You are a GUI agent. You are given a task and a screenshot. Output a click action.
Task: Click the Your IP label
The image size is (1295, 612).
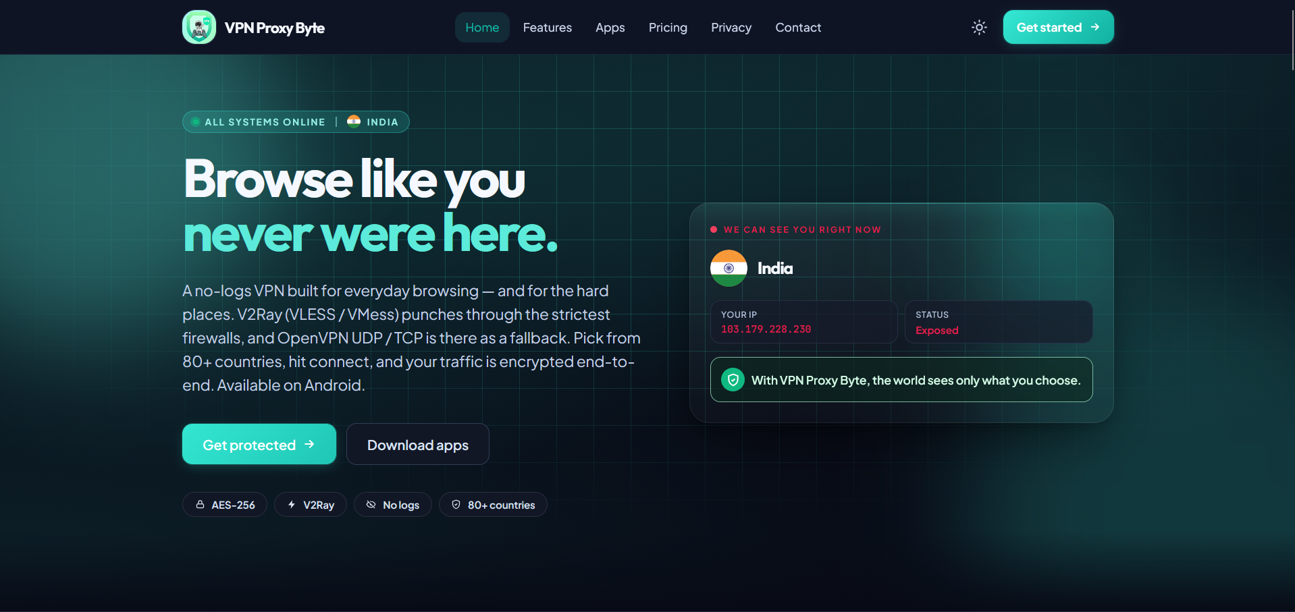pyautogui.click(x=739, y=314)
